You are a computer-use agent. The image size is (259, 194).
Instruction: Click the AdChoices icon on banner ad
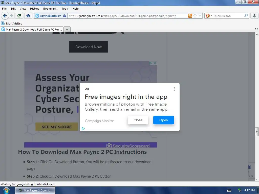tap(151, 63)
